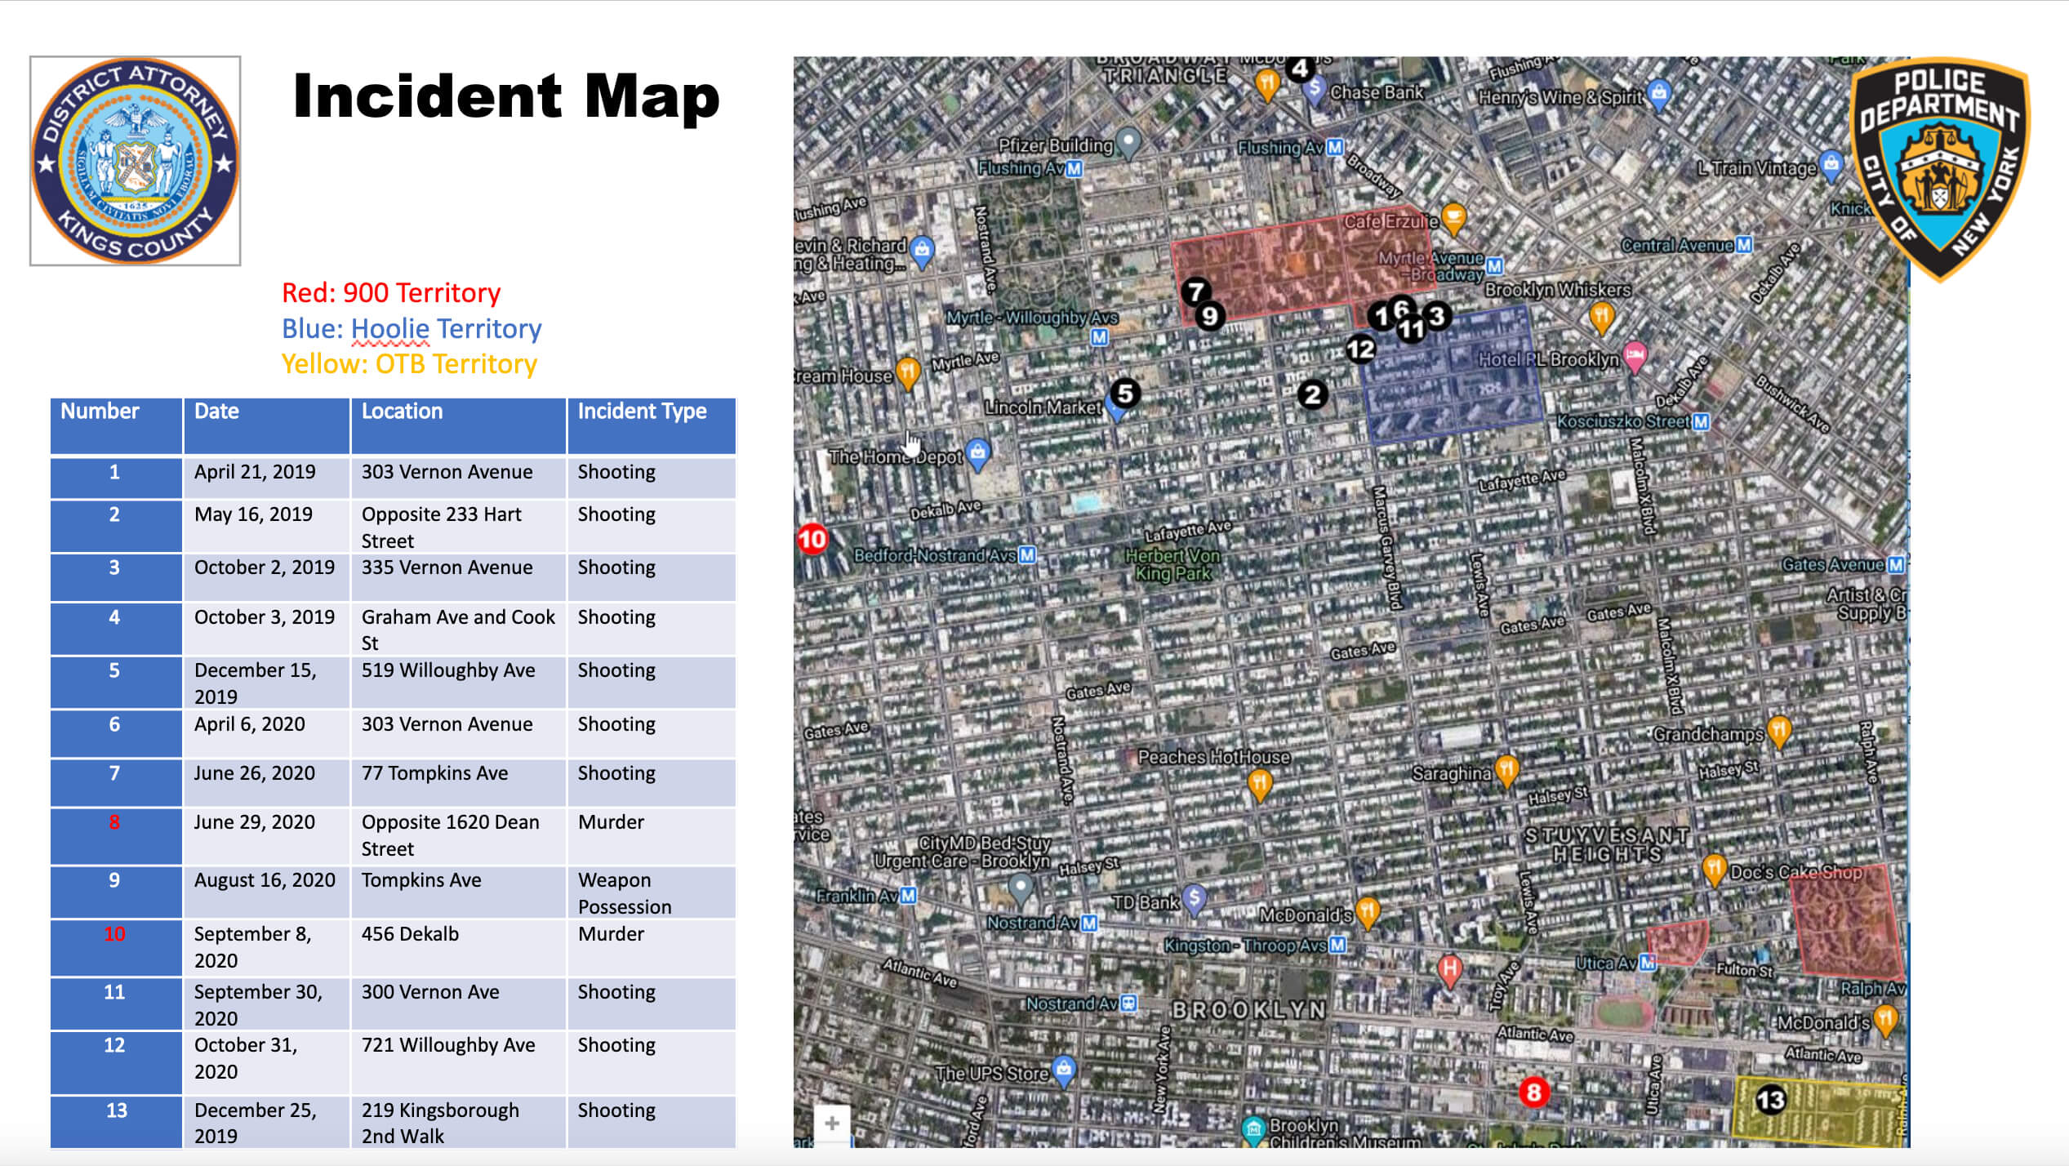Click the Home Depot shopping pin
Viewport: 2069px width, 1166px height.
977,452
